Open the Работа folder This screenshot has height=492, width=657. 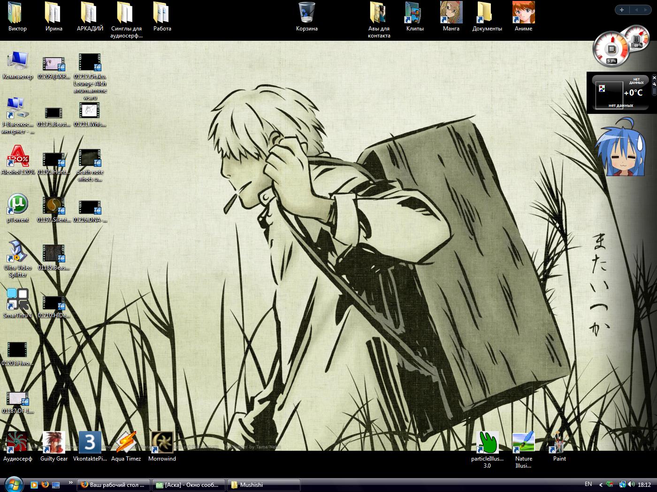(162, 17)
